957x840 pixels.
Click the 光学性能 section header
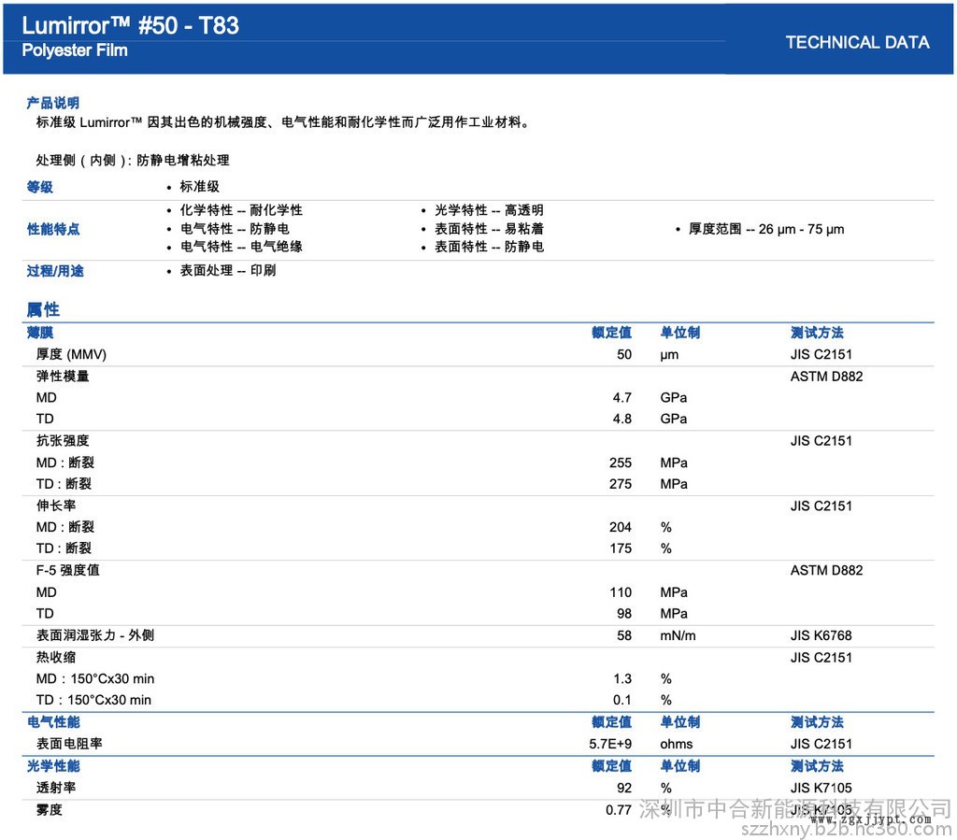pyautogui.click(x=53, y=766)
